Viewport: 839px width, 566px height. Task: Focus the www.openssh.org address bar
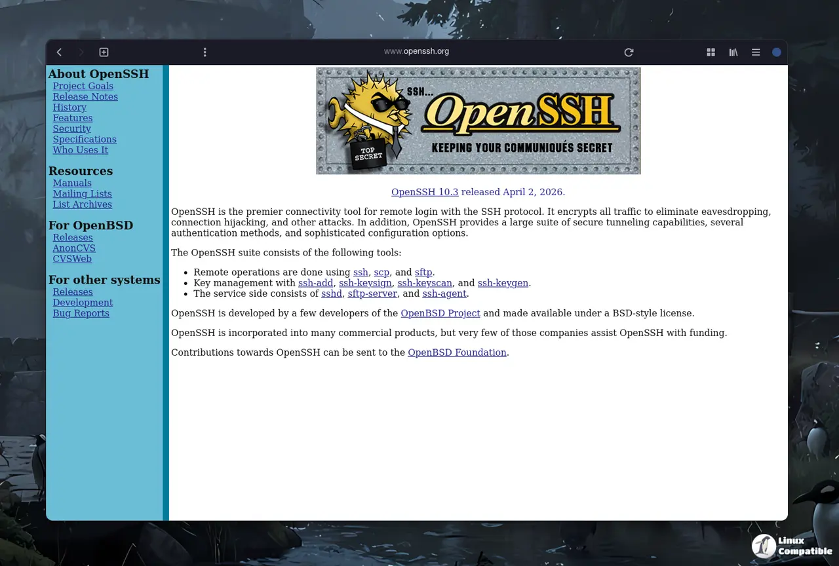click(x=416, y=51)
